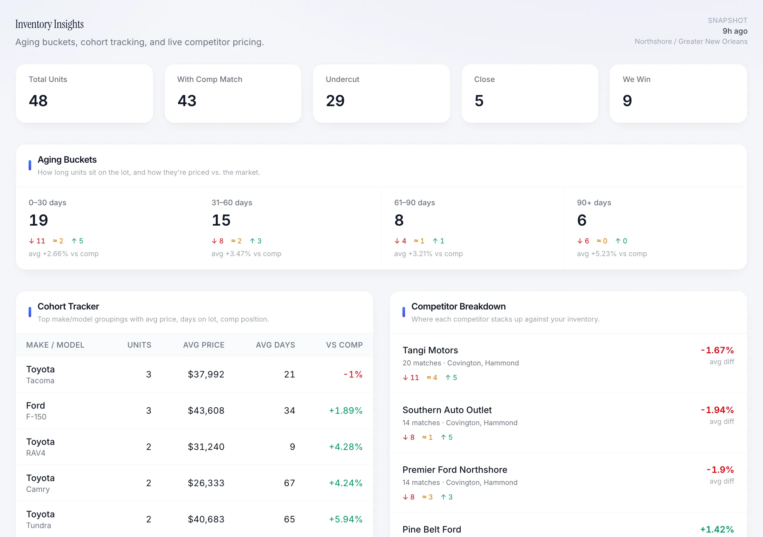
Task: Select Premier Ford Northshore competitor
Action: [x=568, y=483]
